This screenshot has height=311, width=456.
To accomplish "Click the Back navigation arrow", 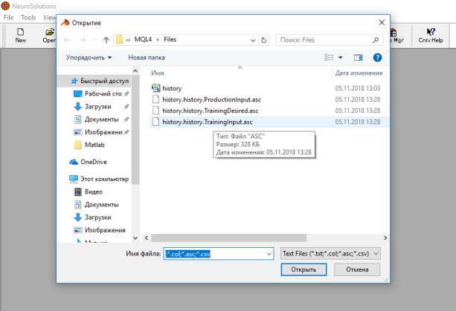I will coord(68,39).
